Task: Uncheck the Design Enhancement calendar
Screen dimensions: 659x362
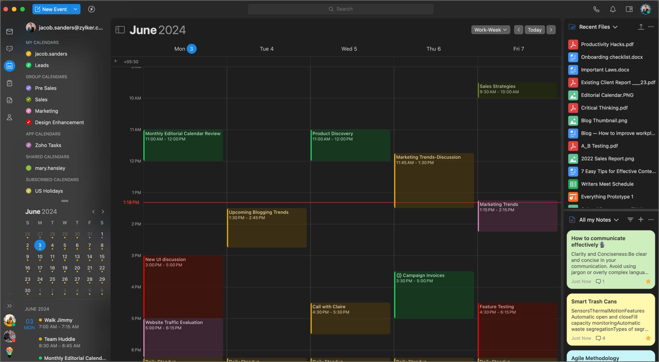Action: tap(29, 122)
